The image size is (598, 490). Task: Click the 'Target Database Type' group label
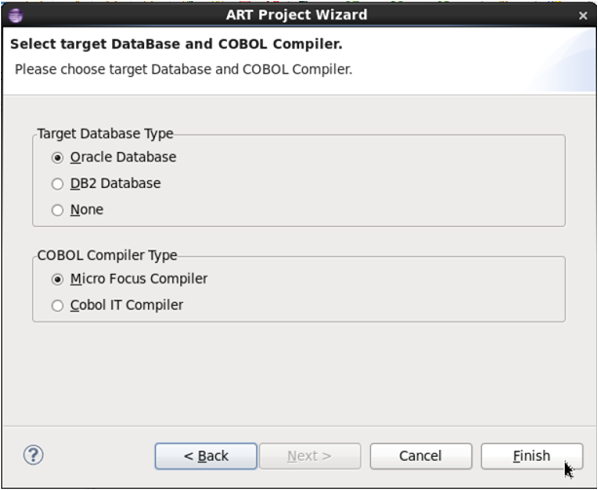pyautogui.click(x=105, y=133)
